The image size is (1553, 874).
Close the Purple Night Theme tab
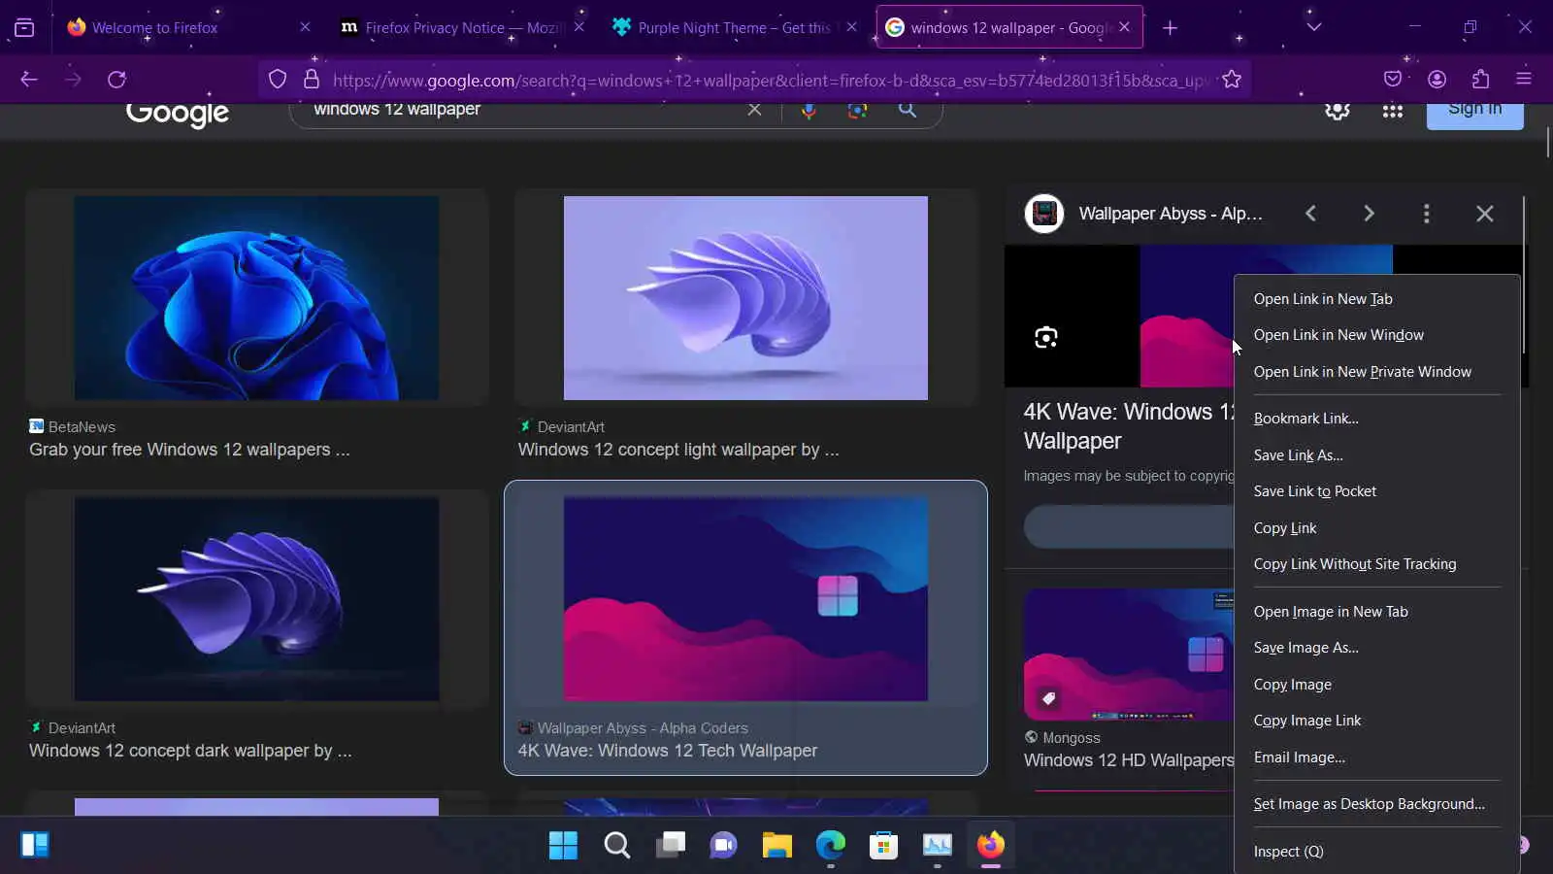tap(851, 27)
